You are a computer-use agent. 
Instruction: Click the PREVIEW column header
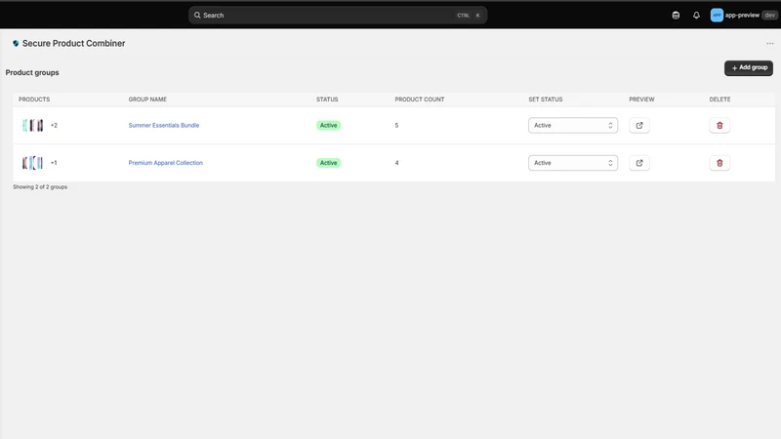[x=641, y=100]
